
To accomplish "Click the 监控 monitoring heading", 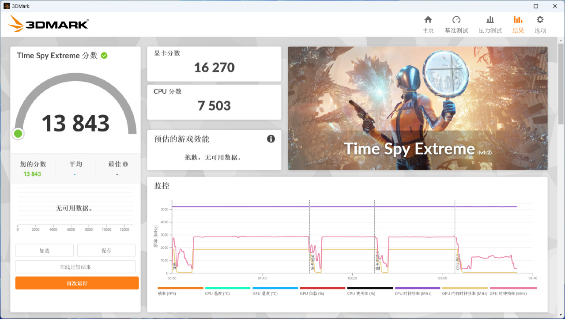I will tap(162, 186).
